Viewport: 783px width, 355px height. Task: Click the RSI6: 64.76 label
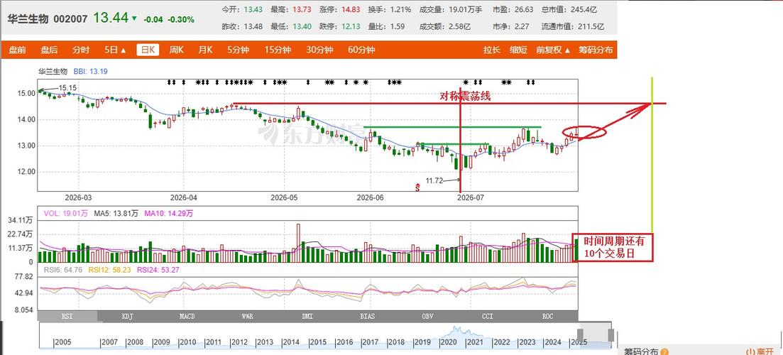[65, 270]
